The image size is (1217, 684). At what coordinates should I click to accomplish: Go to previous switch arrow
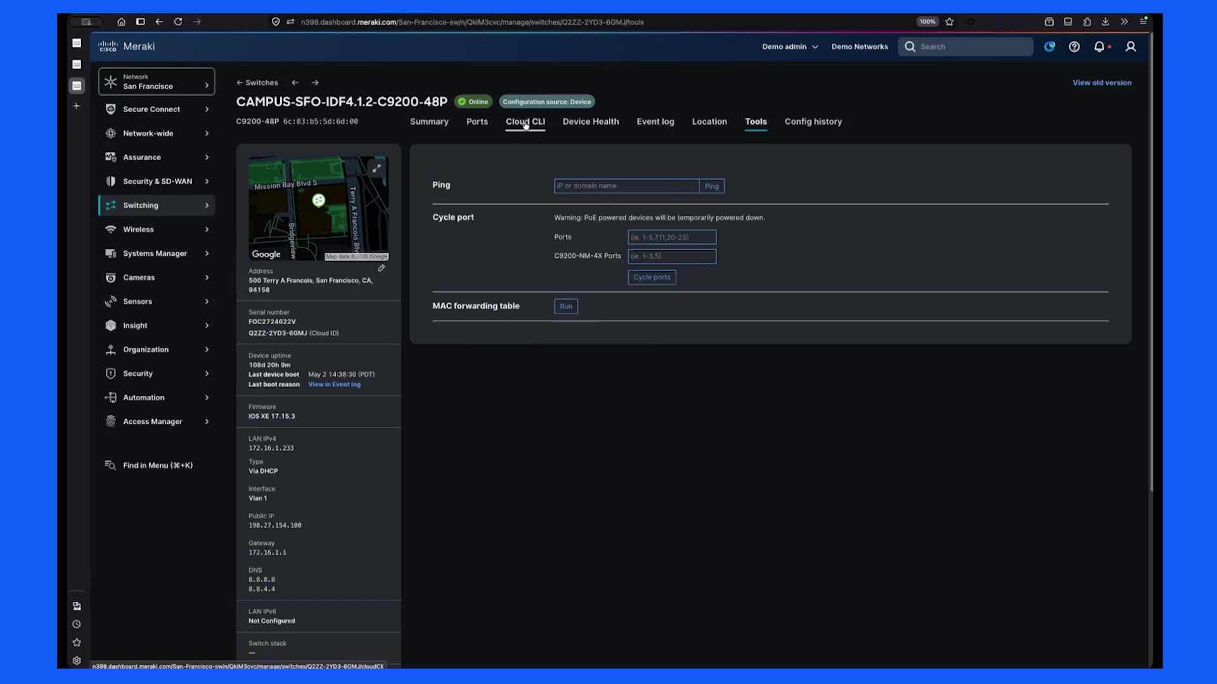295,83
